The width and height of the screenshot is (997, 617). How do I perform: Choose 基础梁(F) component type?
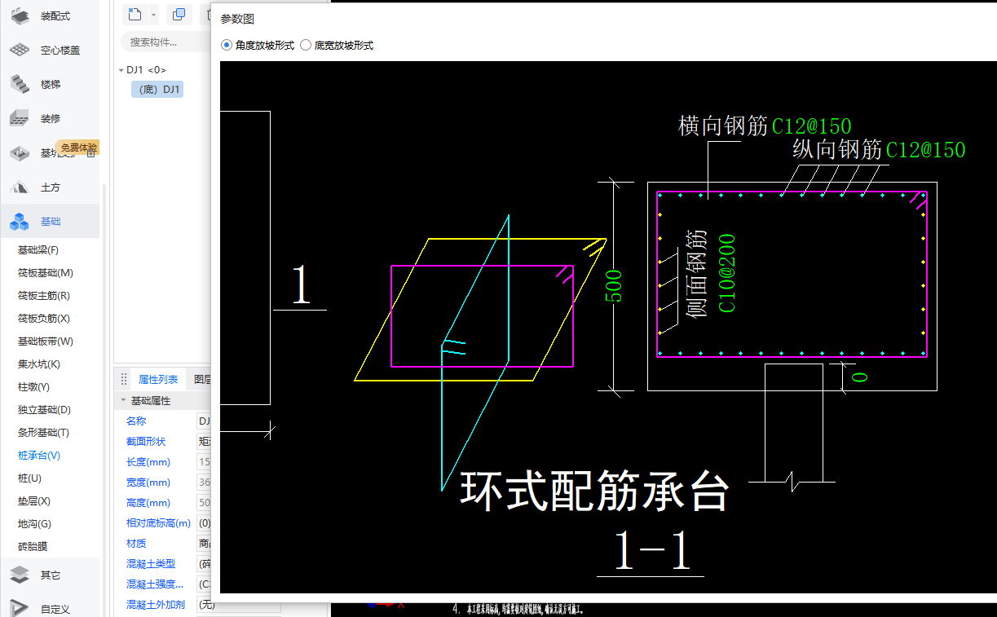click(38, 250)
